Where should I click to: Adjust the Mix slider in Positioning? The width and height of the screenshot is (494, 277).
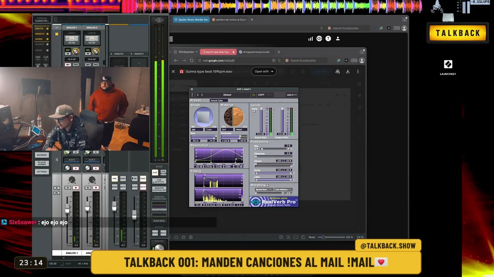(273, 149)
